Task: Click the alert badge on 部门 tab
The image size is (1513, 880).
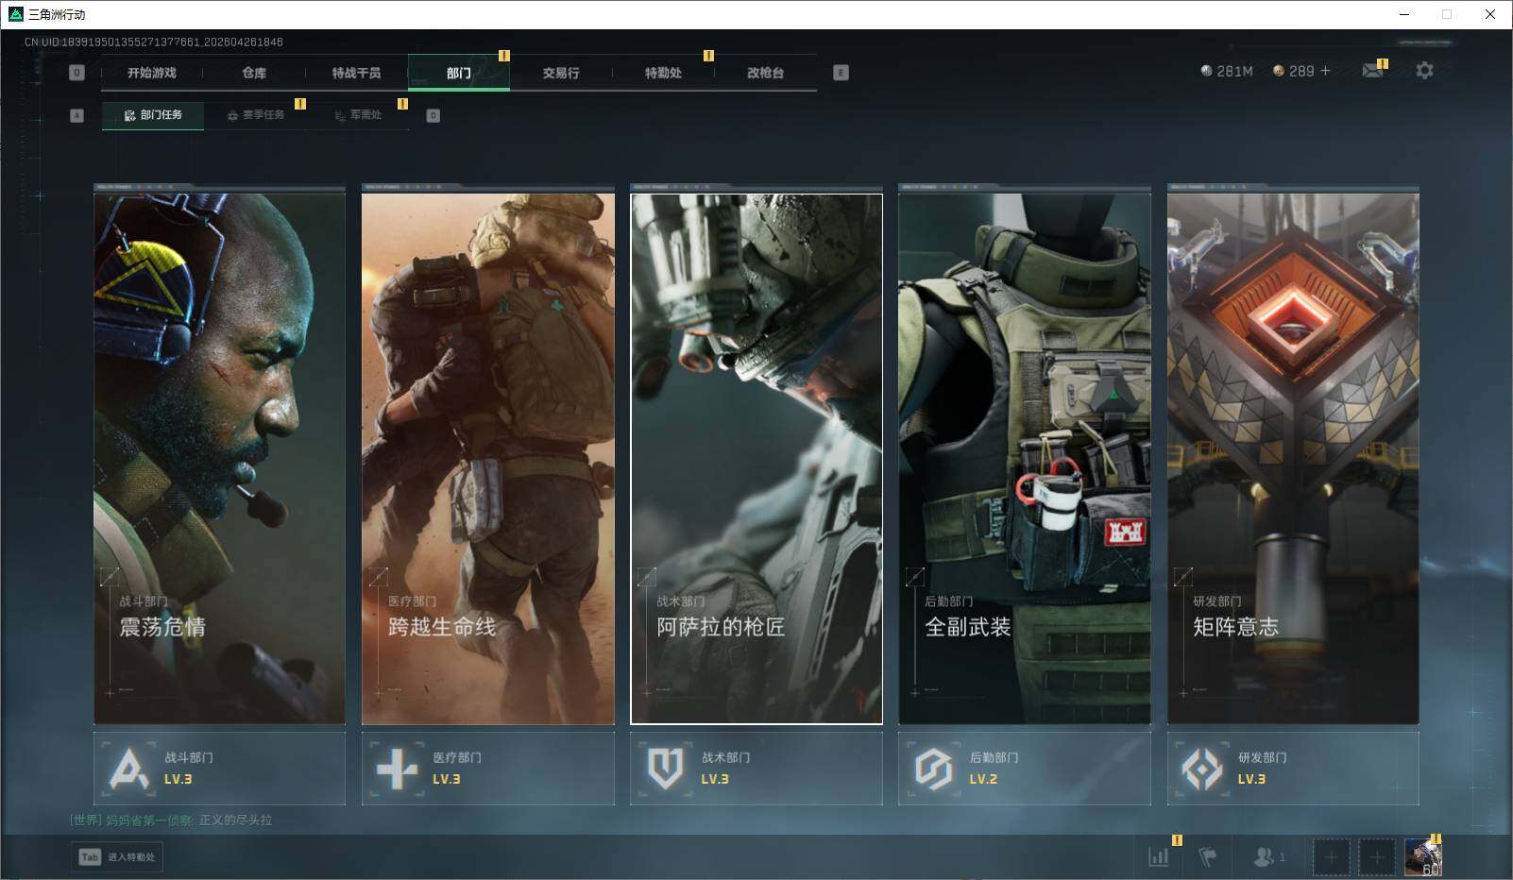Action: [x=503, y=56]
